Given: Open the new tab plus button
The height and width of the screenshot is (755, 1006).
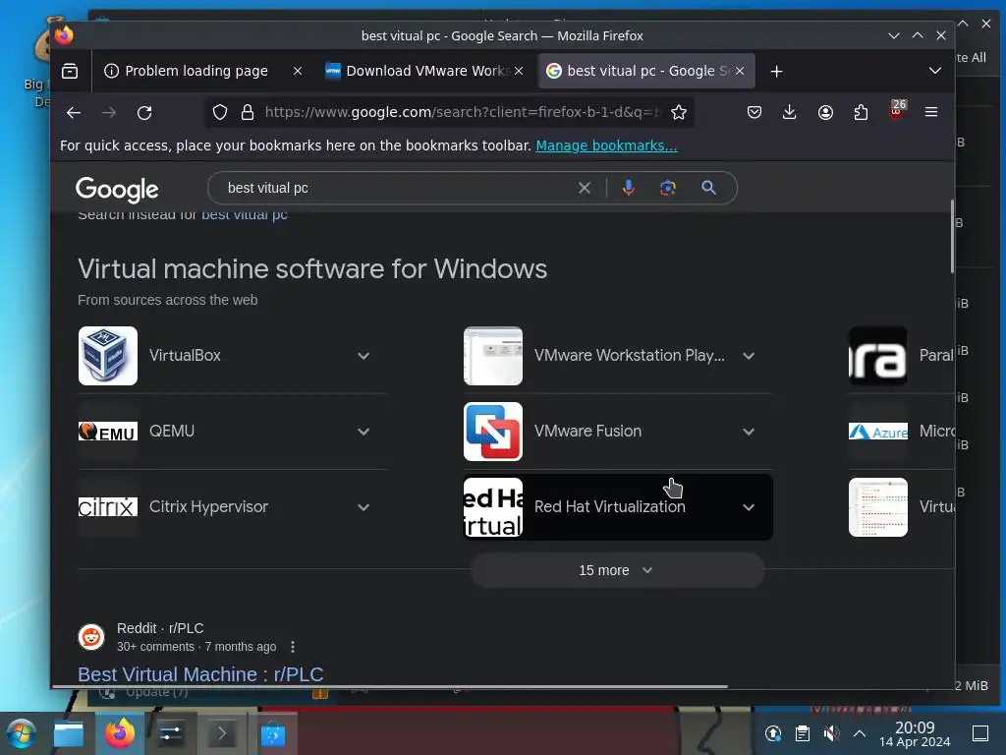Looking at the screenshot, I should (777, 71).
